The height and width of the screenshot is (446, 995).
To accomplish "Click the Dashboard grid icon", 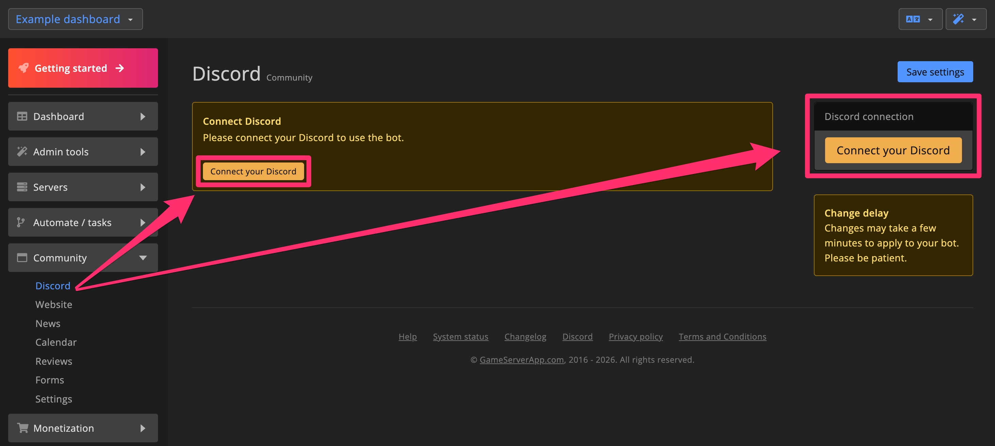I will [x=22, y=116].
